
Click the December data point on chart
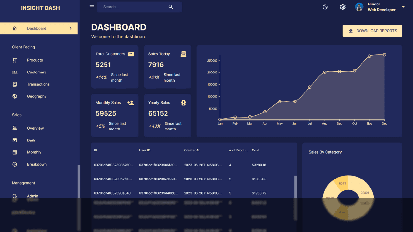click(384, 55)
